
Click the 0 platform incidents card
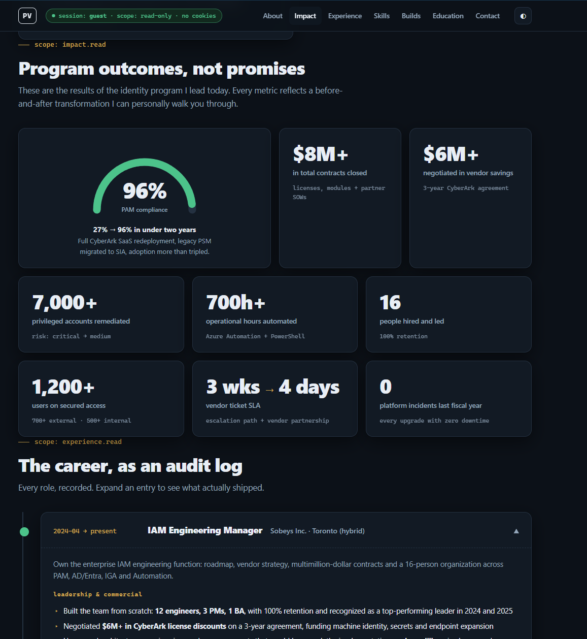point(448,399)
